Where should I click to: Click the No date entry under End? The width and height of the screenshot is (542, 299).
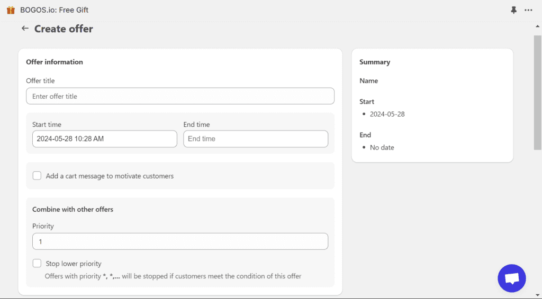(x=382, y=147)
